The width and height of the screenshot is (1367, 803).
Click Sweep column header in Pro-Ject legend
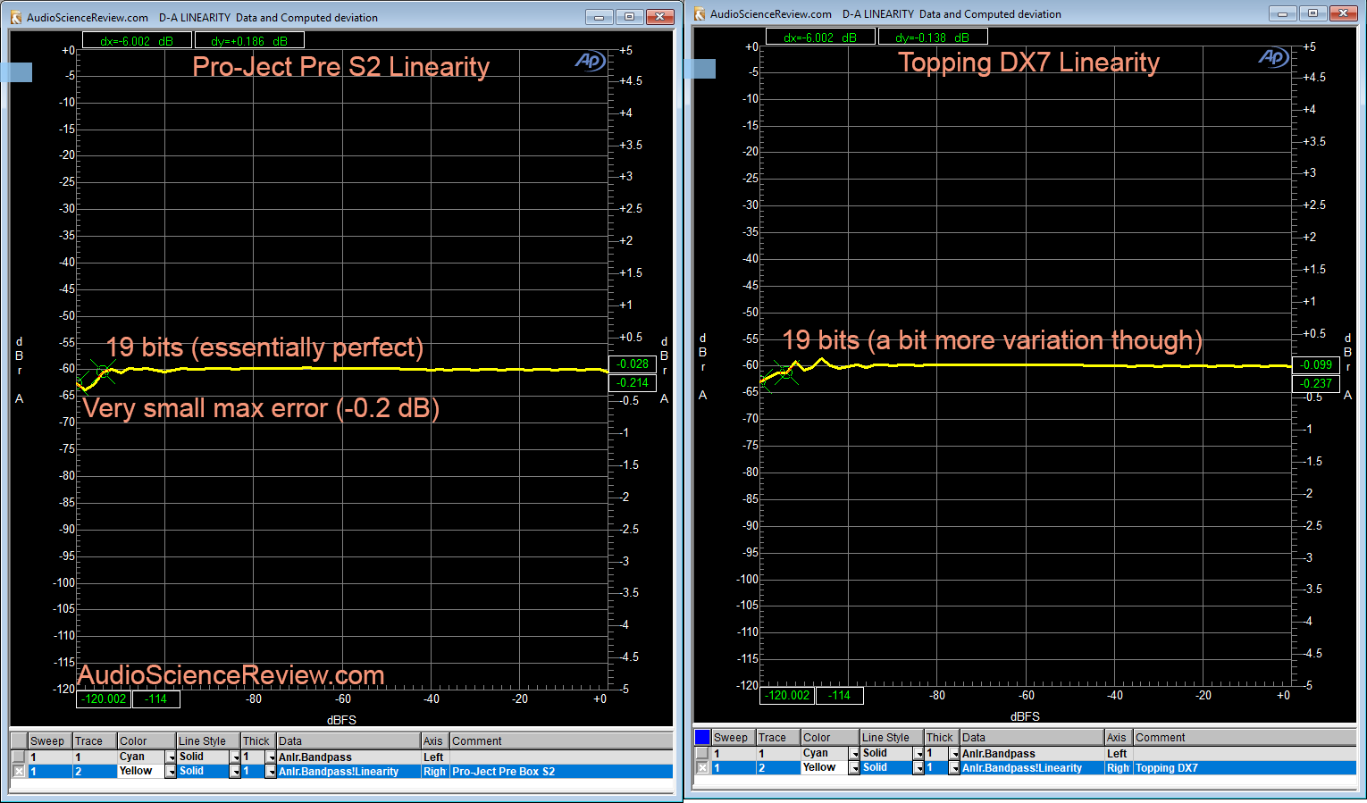pyautogui.click(x=49, y=741)
